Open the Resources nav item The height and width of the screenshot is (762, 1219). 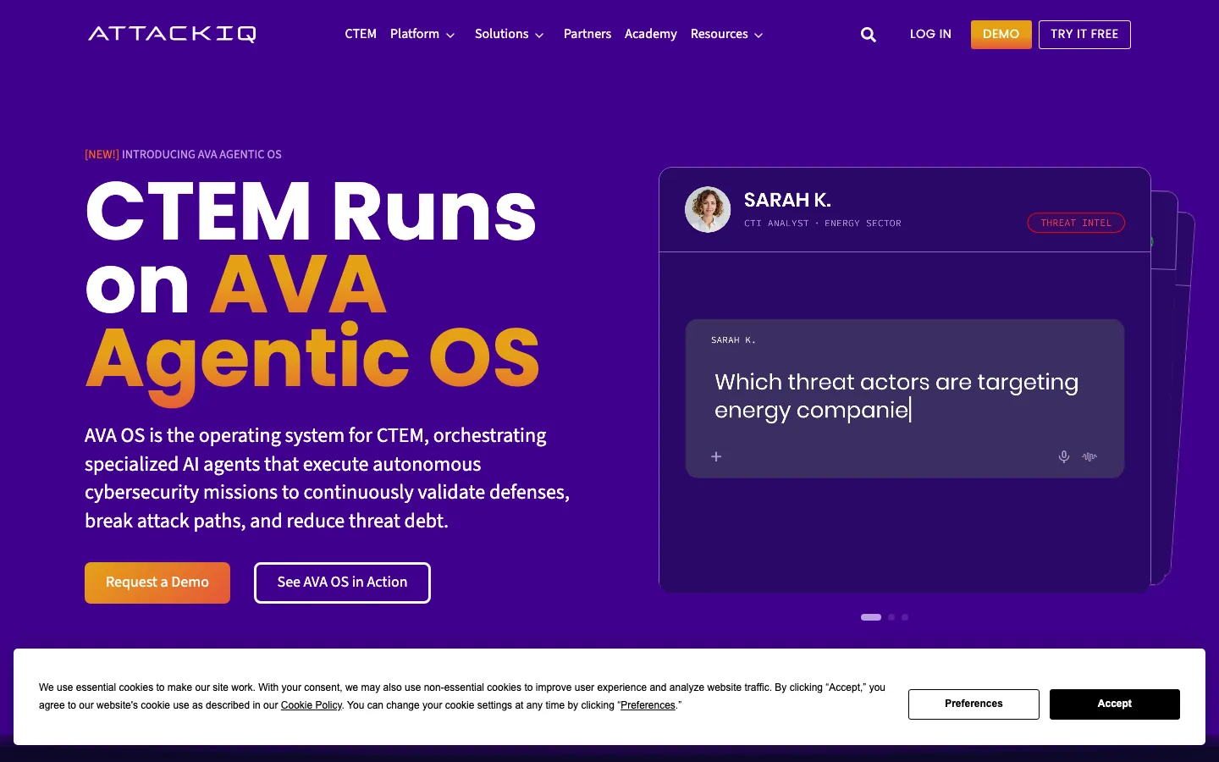coord(720,34)
